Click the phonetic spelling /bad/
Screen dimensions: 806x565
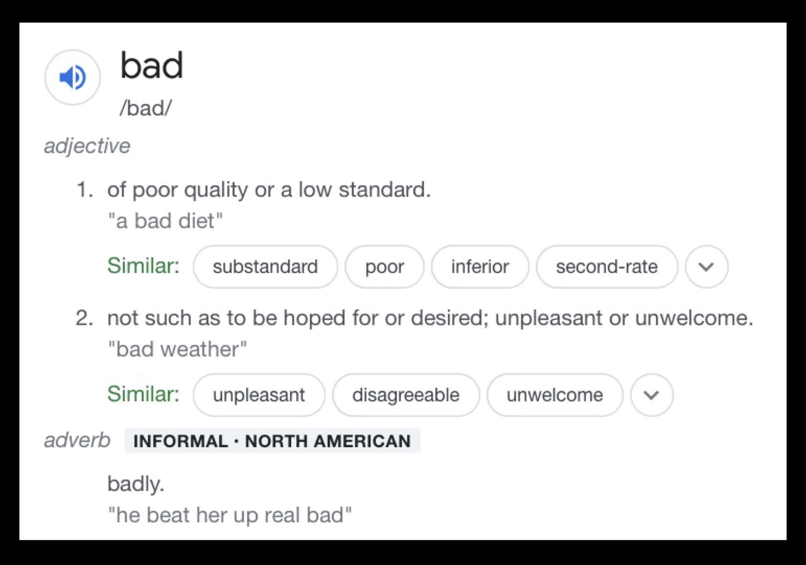click(x=146, y=108)
